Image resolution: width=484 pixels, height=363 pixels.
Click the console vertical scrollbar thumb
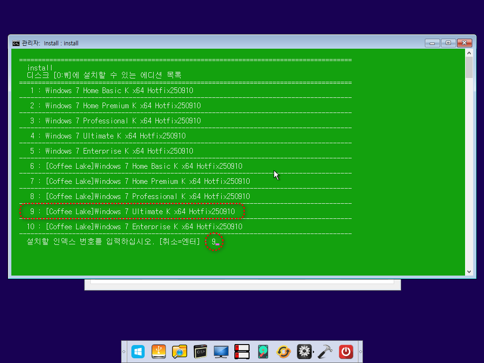(x=469, y=68)
